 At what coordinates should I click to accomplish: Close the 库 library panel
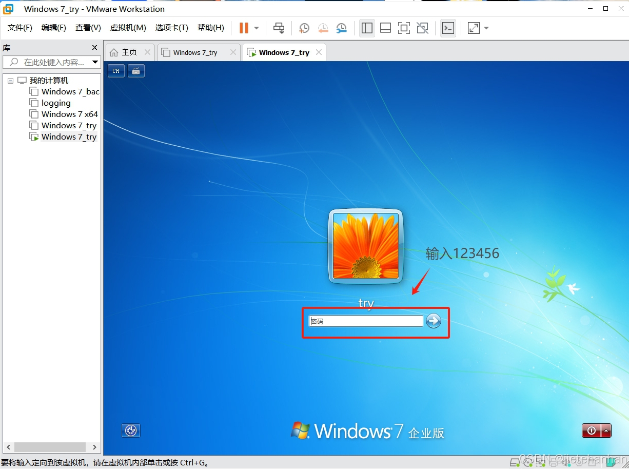(94, 48)
